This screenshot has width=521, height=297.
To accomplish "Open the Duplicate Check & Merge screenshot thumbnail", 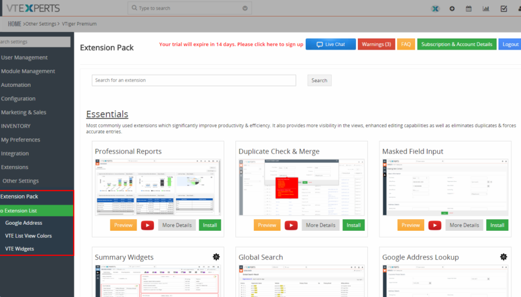I will click(x=302, y=187).
